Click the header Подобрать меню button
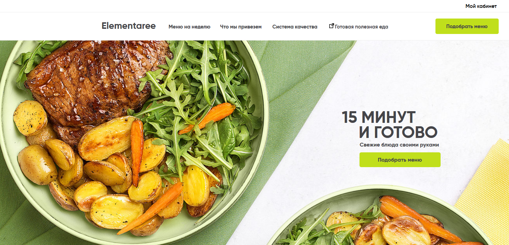The height and width of the screenshot is (245, 509). 467,26
